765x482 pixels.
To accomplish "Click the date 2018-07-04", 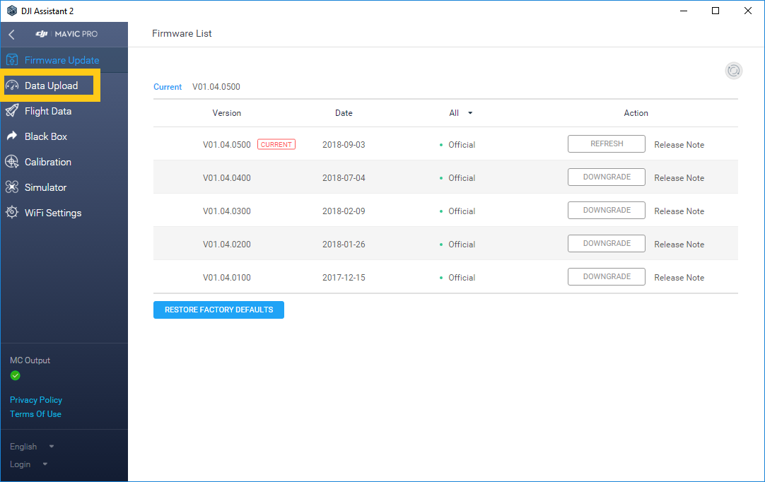I will coord(344,177).
